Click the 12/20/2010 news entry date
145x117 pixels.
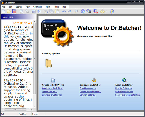click(13, 80)
